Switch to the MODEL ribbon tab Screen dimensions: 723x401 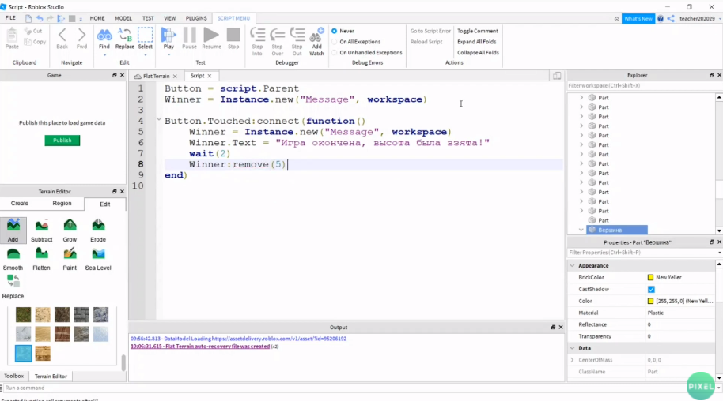tap(123, 18)
